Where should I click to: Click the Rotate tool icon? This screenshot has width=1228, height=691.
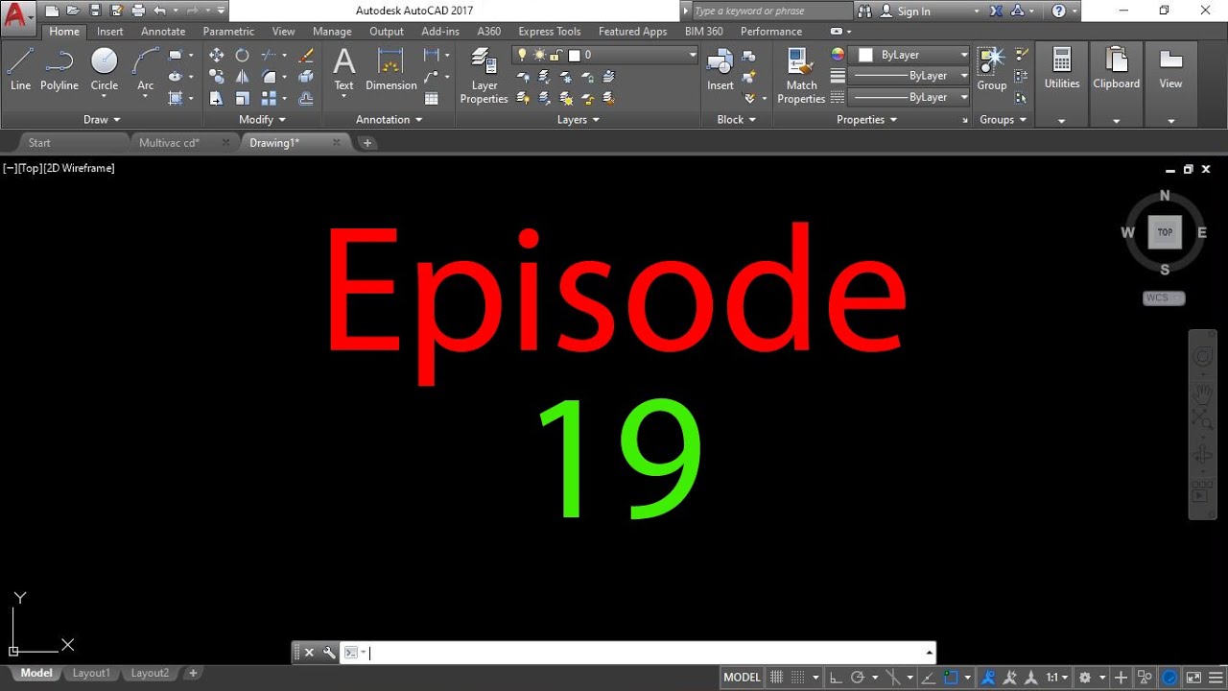243,56
